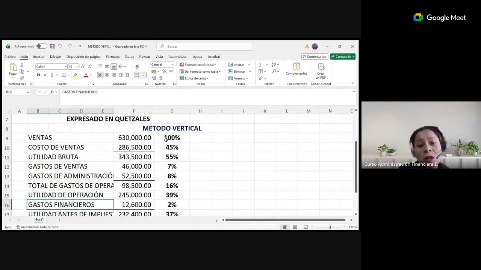
Task: Click the Sort and Filter icon
Action: [x=274, y=65]
